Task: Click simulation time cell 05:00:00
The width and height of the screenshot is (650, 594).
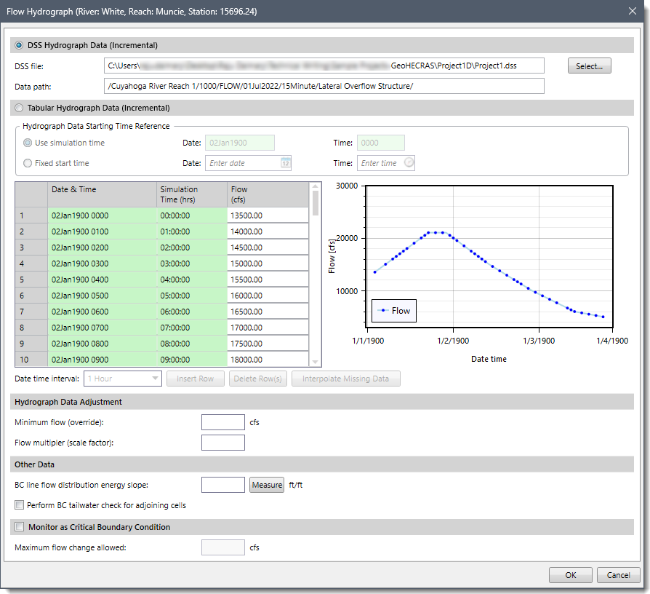Action: click(x=192, y=296)
